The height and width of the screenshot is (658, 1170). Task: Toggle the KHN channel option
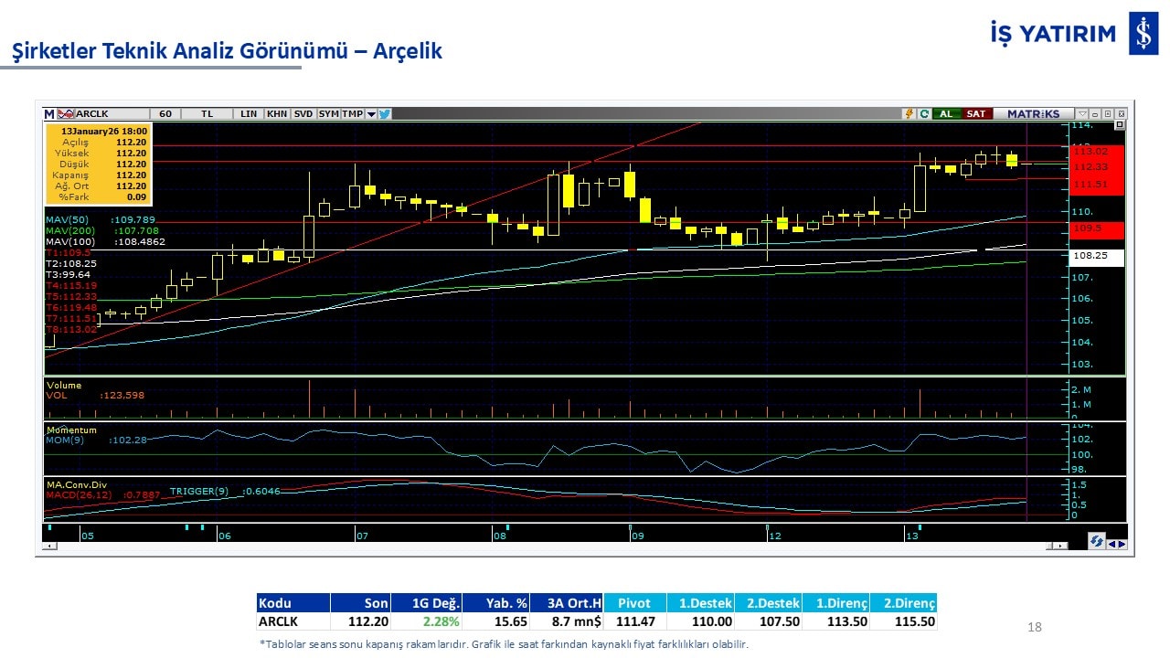coord(277,114)
